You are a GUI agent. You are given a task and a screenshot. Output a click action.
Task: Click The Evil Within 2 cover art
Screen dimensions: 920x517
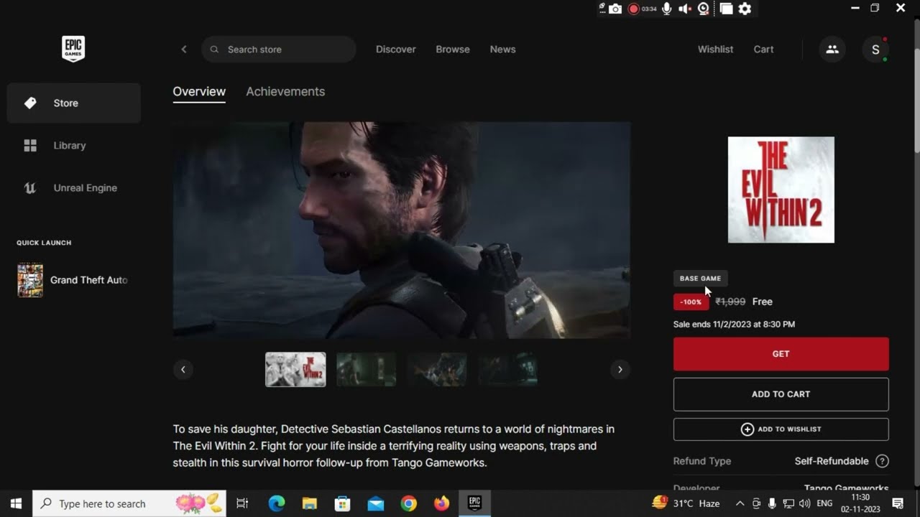[x=781, y=190]
